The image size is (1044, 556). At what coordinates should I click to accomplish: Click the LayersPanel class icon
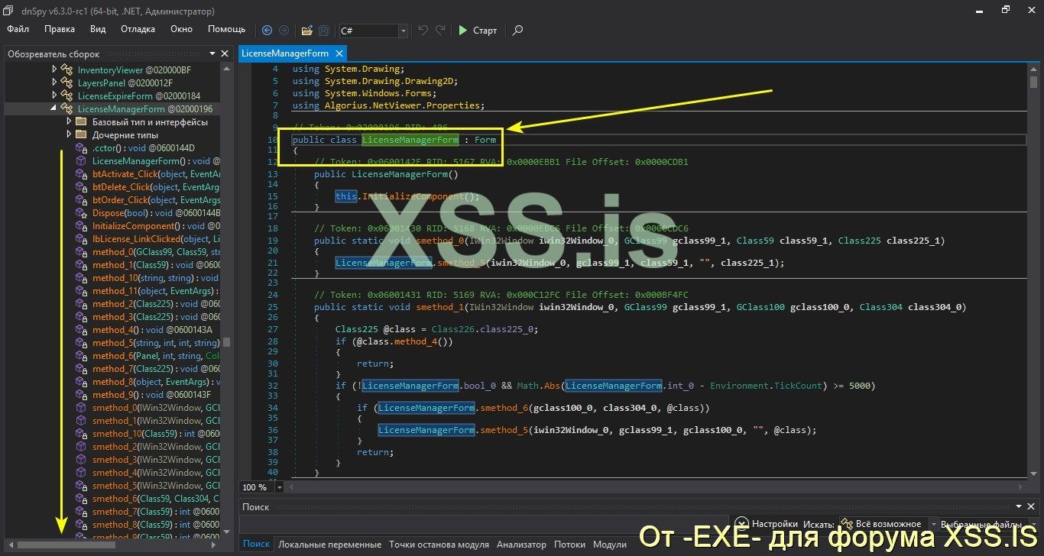coord(67,83)
